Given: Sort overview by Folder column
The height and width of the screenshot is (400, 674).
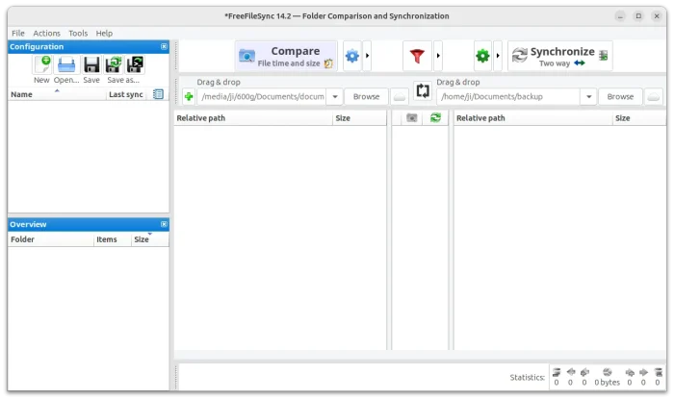Looking at the screenshot, I should (51, 239).
